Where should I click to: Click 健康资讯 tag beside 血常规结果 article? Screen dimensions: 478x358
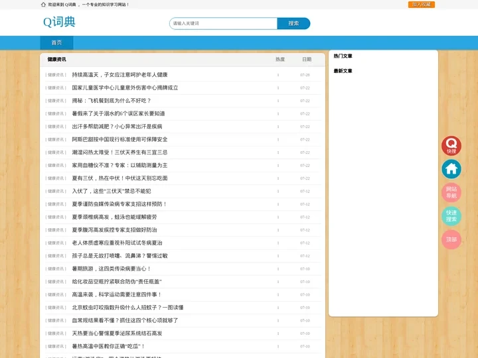(56, 321)
